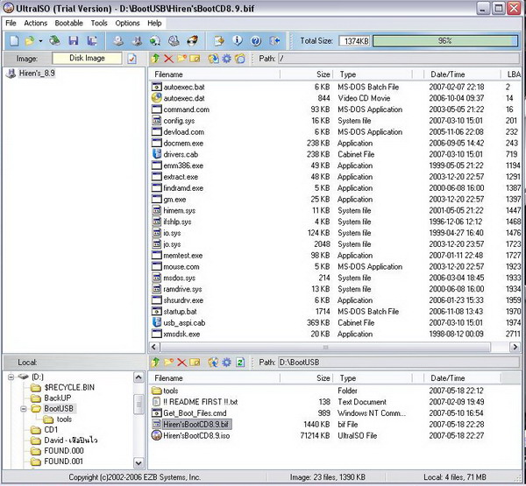526x486 pixels.
Task: Click the Save floppy disk icon
Action: [x=74, y=41]
